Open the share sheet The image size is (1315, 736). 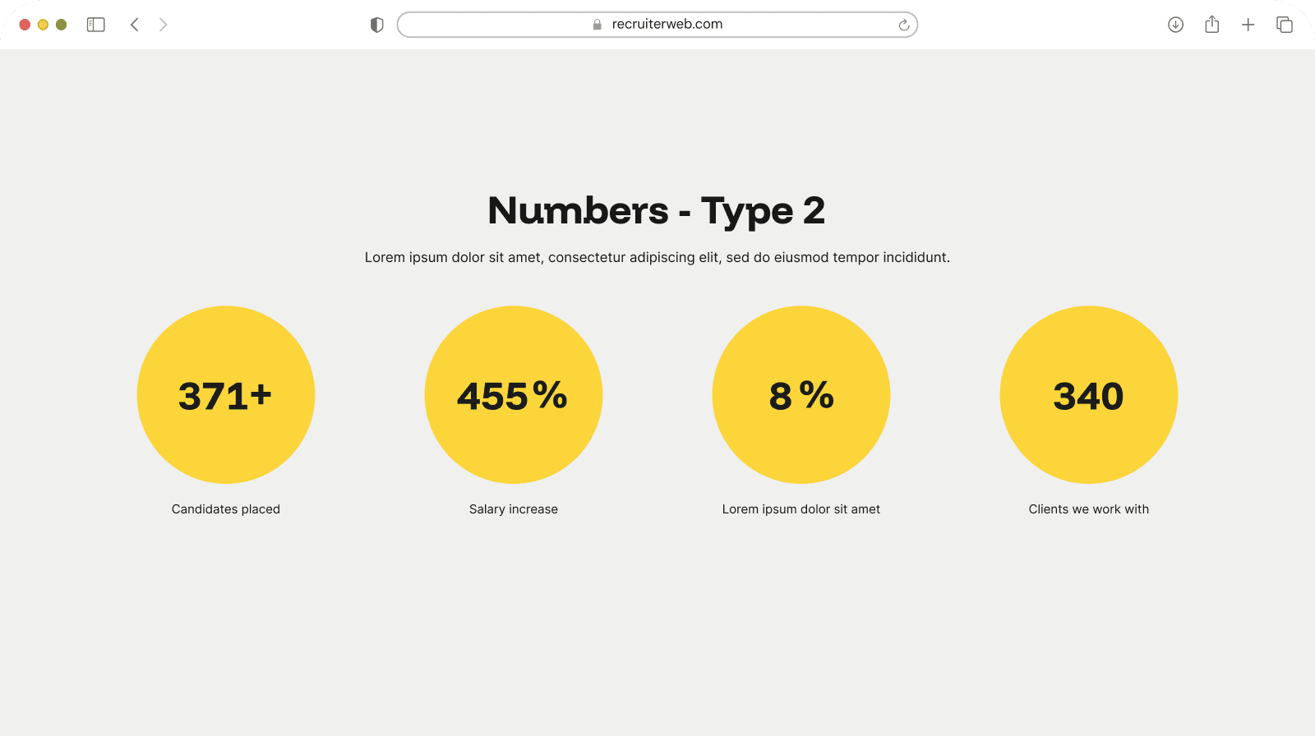click(1212, 25)
